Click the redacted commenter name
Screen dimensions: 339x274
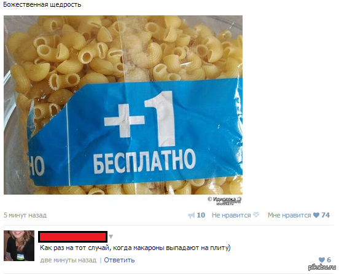pyautogui.click(x=73, y=237)
